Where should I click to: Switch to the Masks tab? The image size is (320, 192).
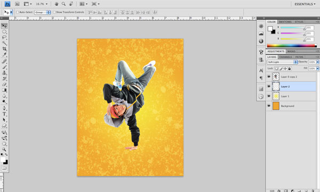291,51
